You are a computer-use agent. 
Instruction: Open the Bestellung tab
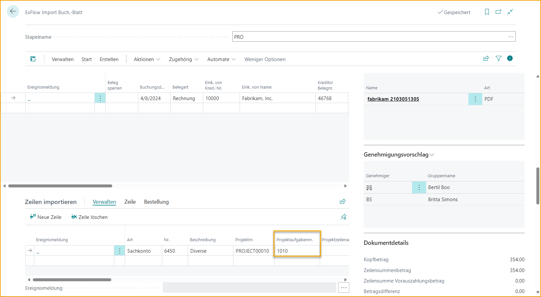[x=156, y=202]
